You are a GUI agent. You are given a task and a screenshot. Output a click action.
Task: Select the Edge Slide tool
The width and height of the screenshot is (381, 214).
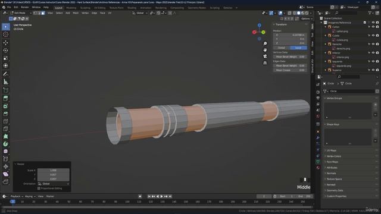[x=5, y=159]
